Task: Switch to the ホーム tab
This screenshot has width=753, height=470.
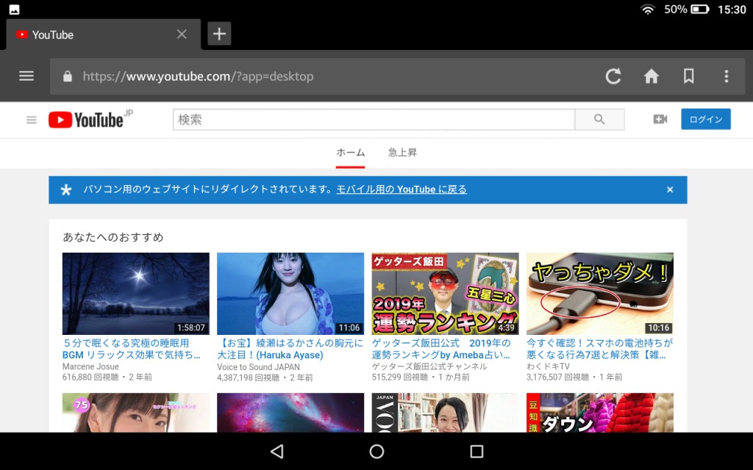Action: coord(351,153)
